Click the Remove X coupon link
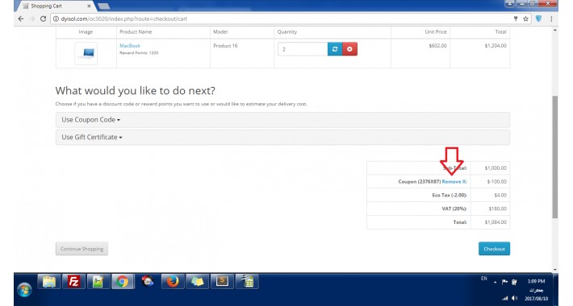The image size is (573, 306). tap(454, 182)
